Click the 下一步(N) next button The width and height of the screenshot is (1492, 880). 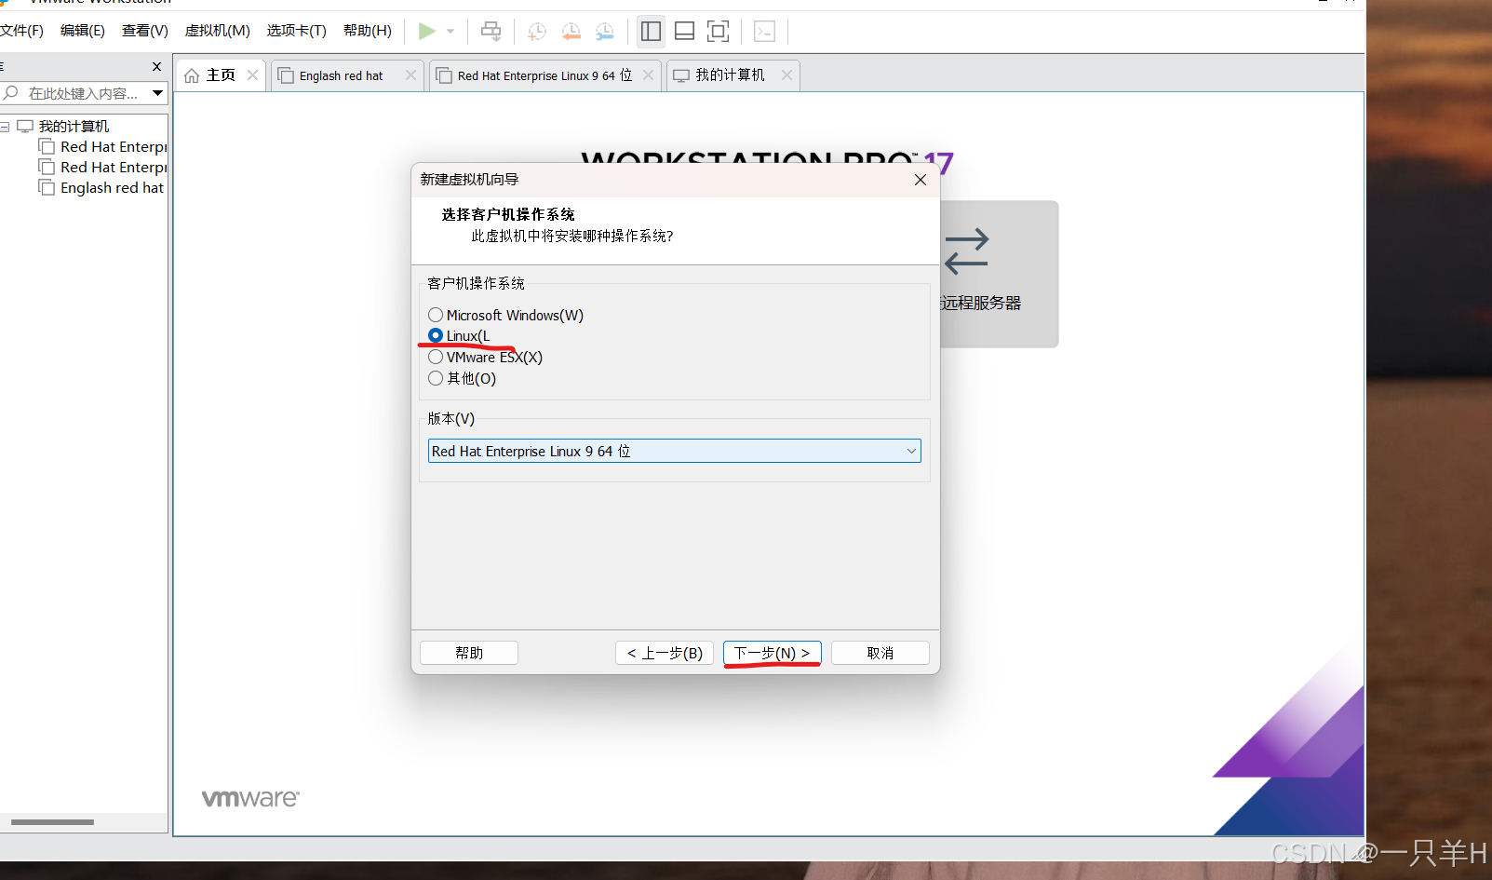[773, 653]
